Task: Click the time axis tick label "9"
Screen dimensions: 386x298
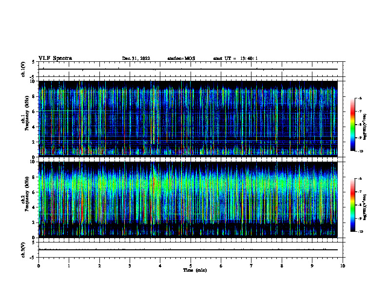Action: (312, 266)
